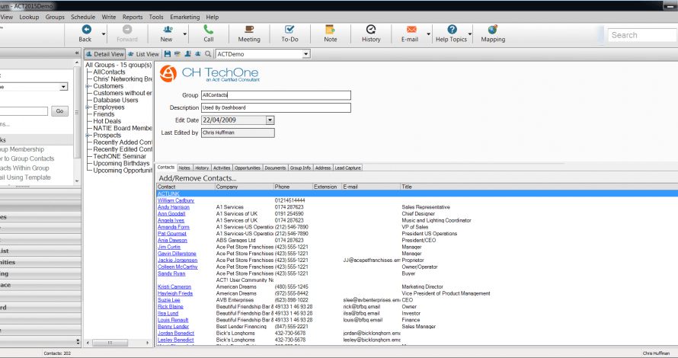Image resolution: width=678 pixels, height=358 pixels.
Task: Click in the Description field
Action: tap(276, 107)
